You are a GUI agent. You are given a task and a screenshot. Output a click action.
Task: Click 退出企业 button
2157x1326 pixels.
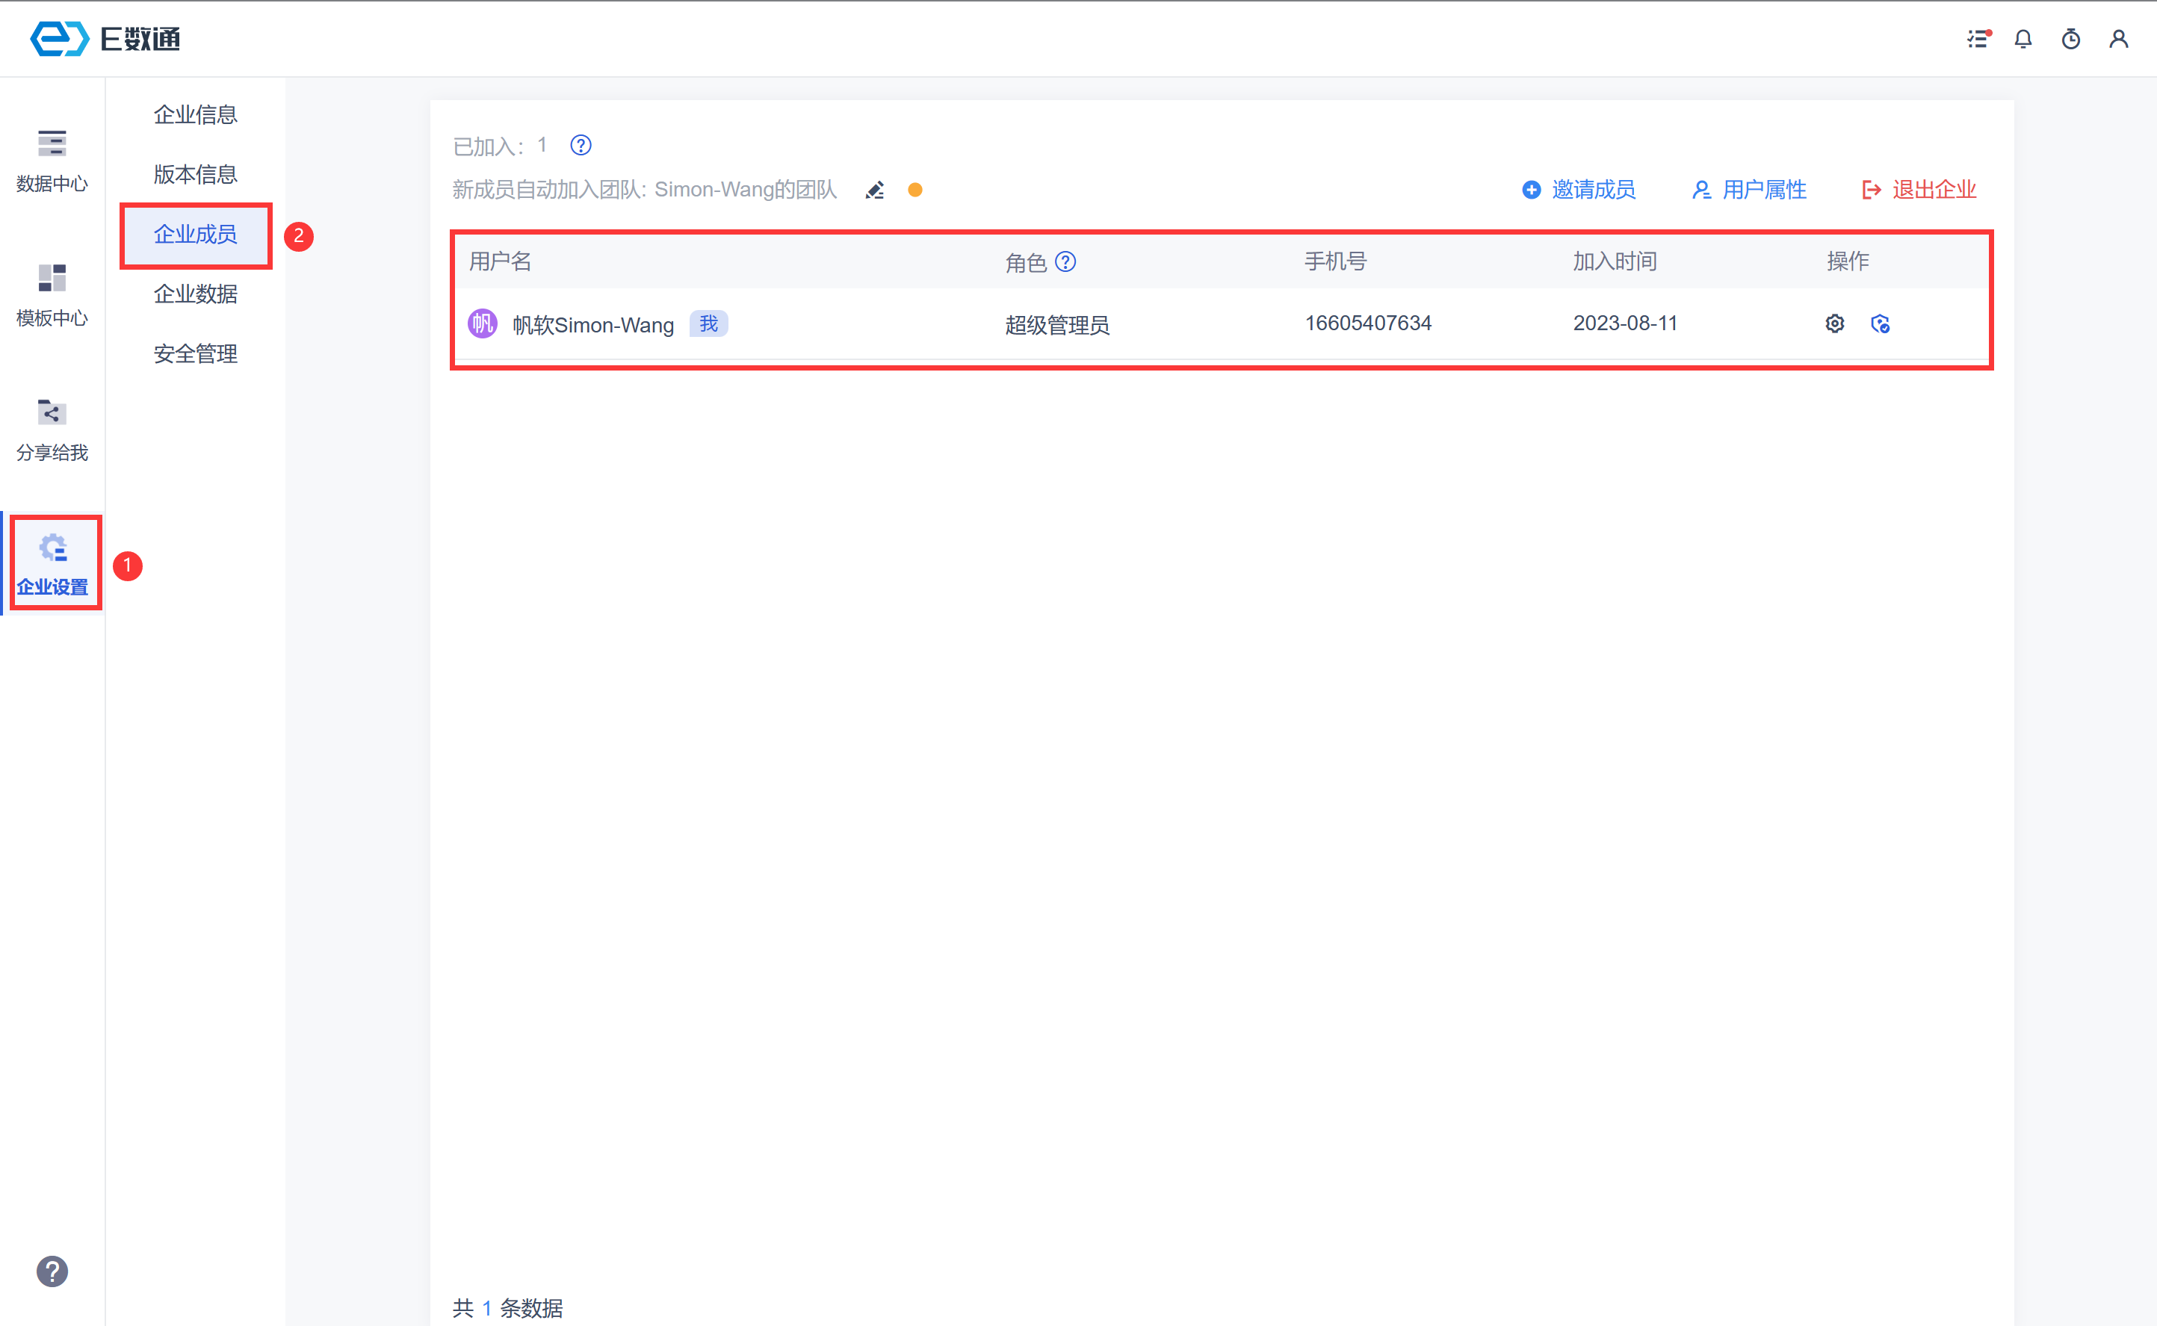click(1919, 190)
